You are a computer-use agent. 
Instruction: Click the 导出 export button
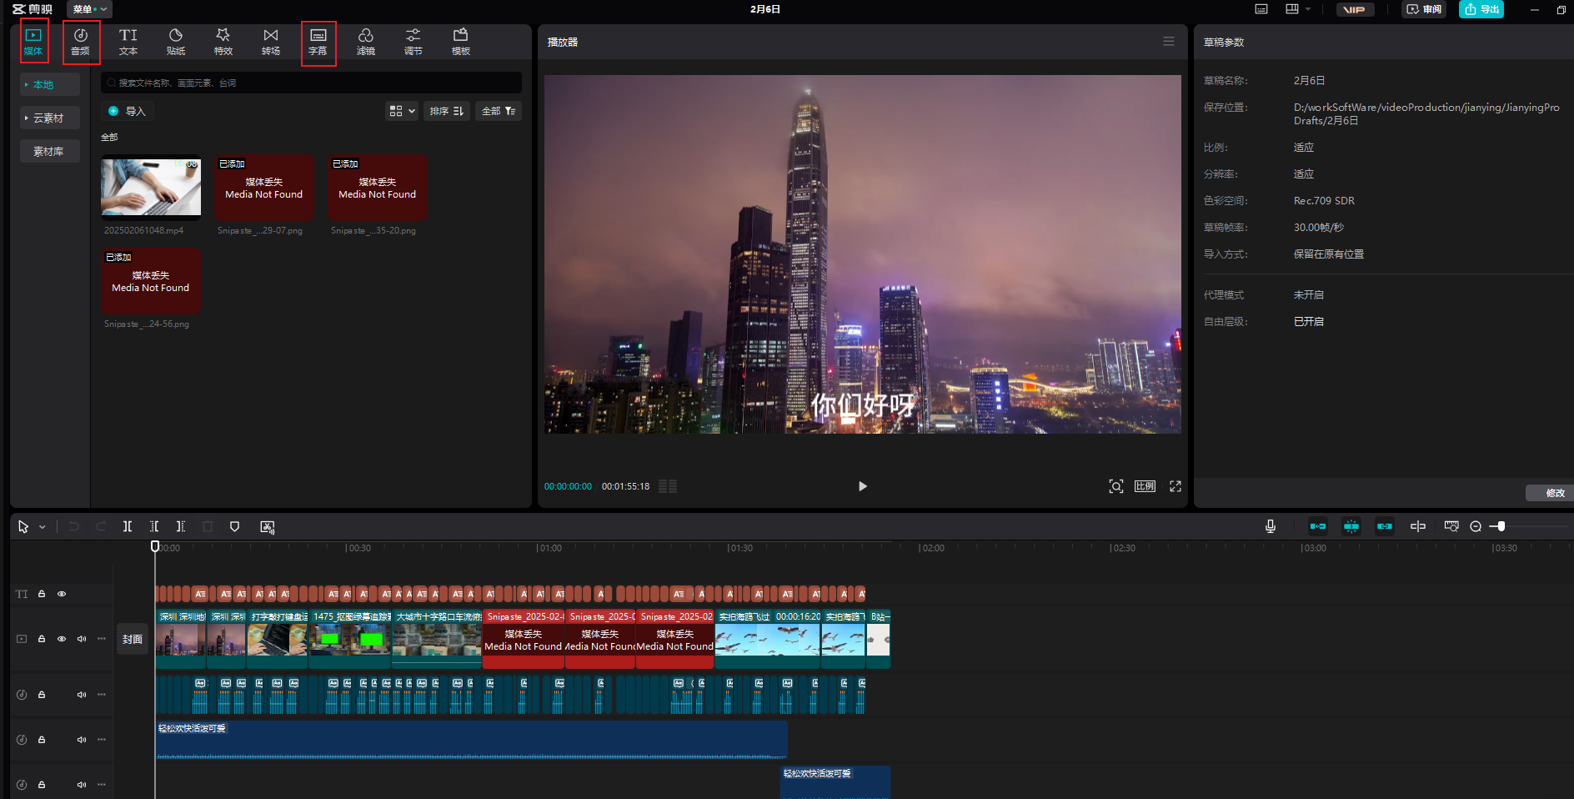click(1481, 9)
